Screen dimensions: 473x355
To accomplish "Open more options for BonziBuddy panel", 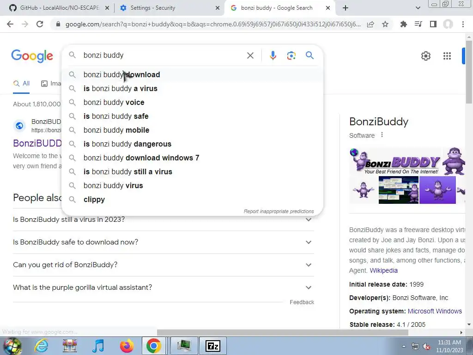I will pyautogui.click(x=382, y=135).
